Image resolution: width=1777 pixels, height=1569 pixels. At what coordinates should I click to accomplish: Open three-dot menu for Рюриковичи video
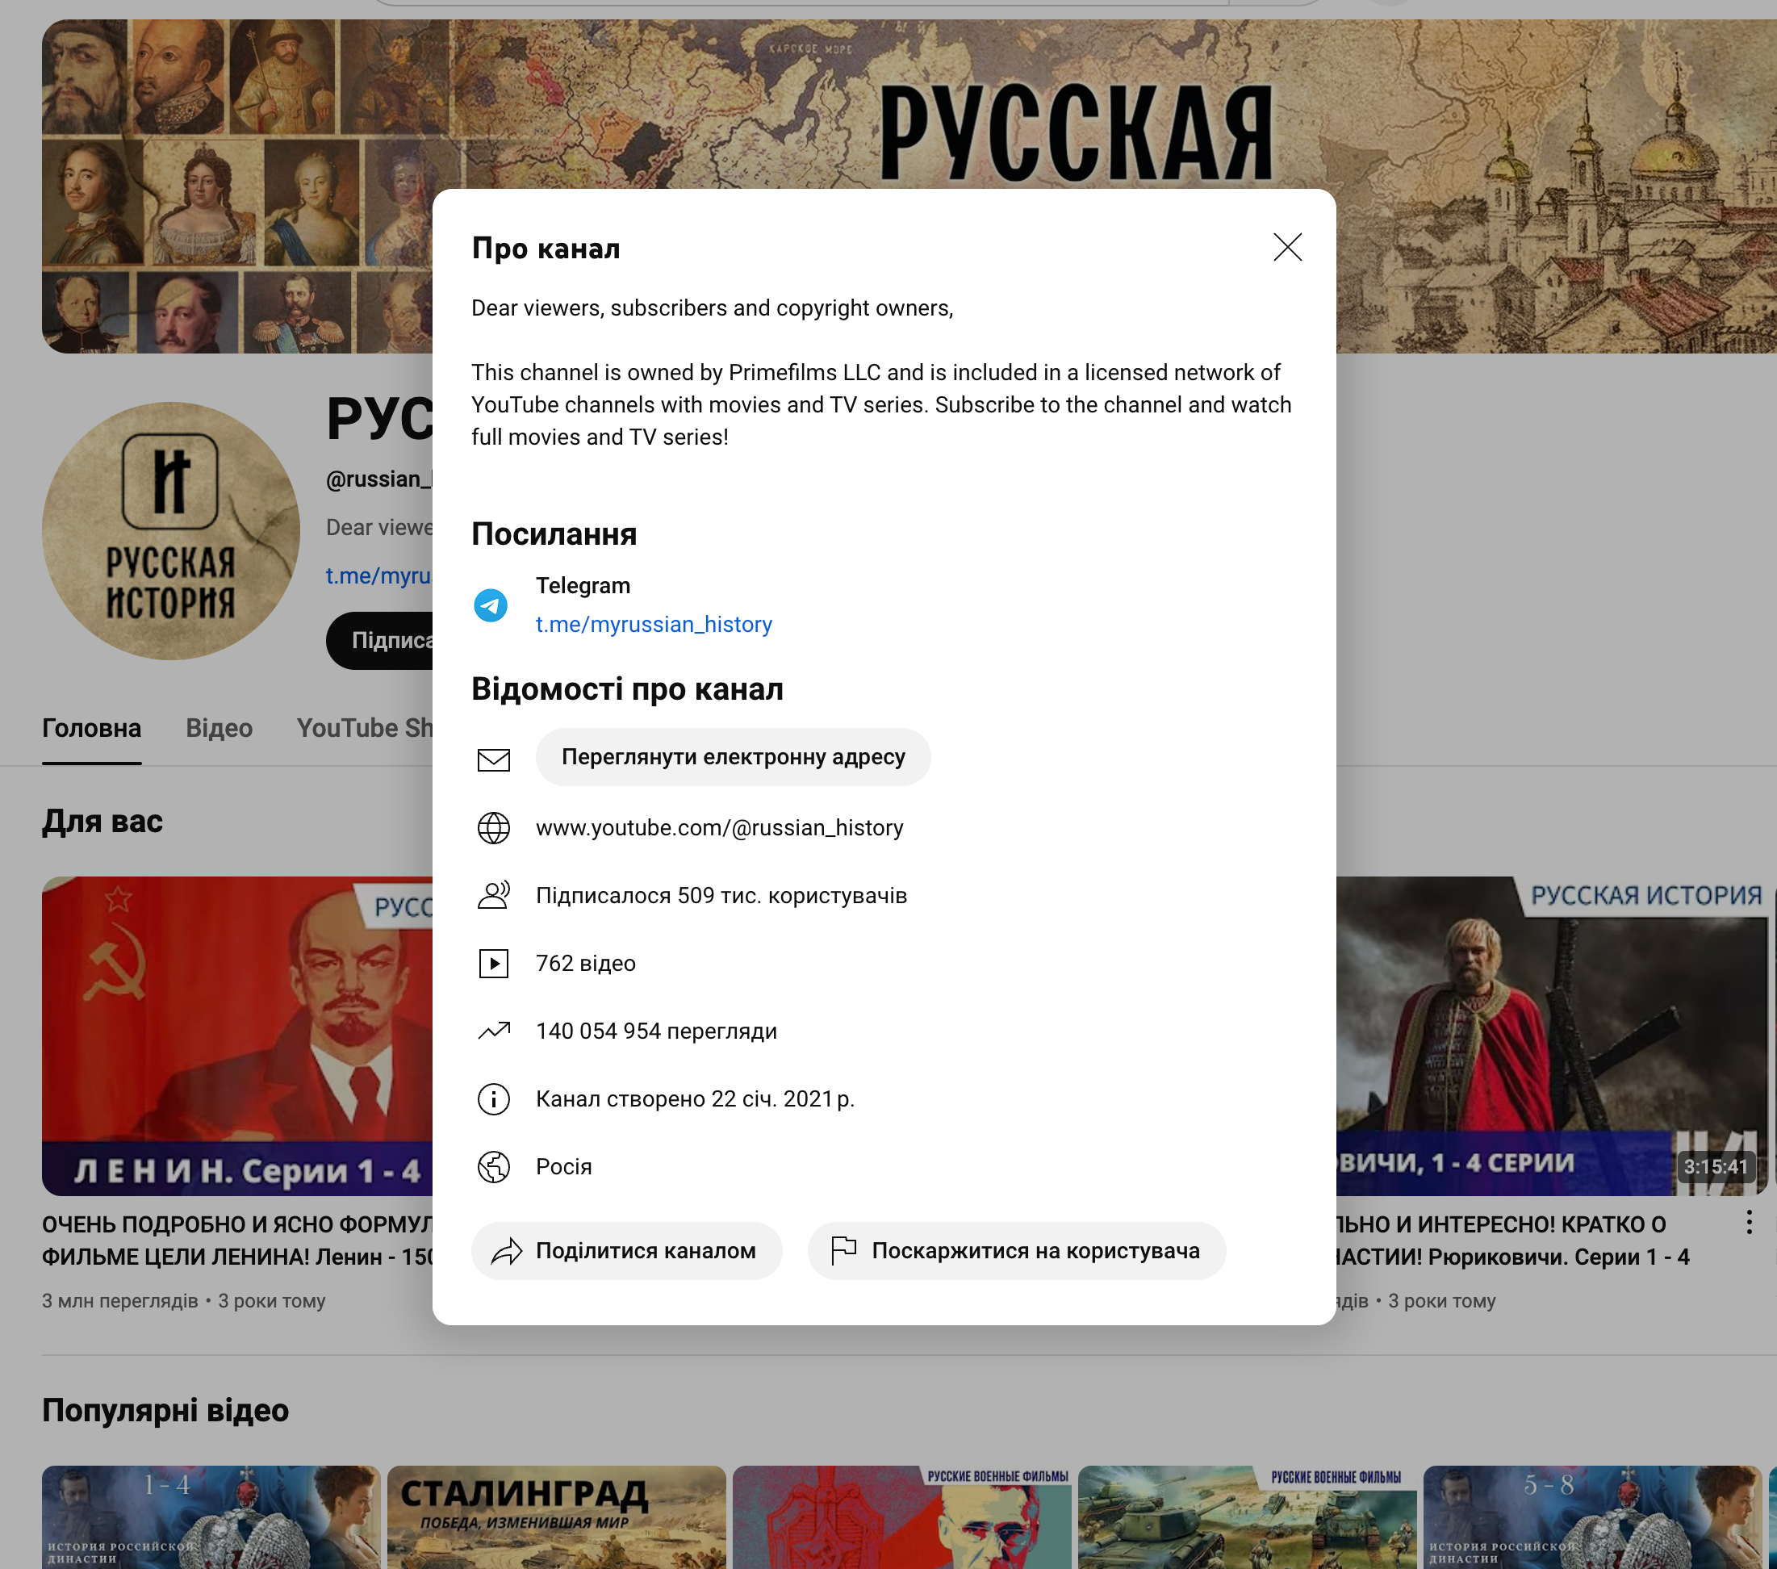pos(1748,1223)
